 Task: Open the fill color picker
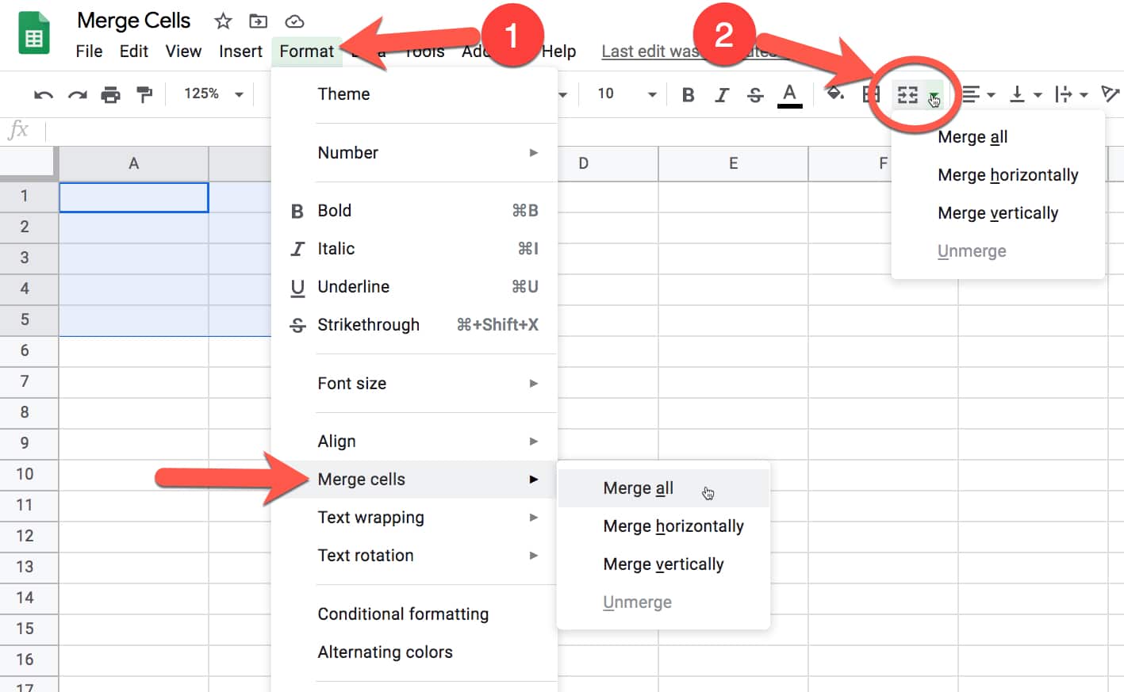834,94
